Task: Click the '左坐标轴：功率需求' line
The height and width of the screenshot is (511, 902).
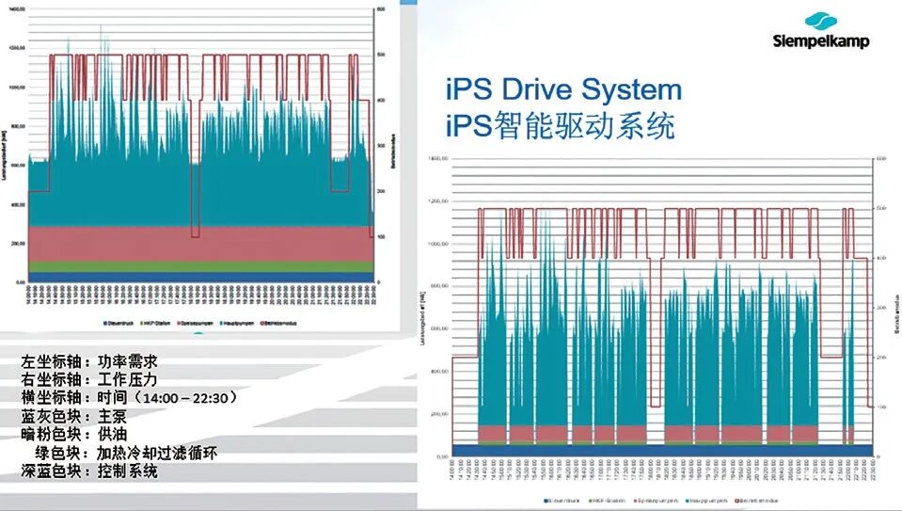Action: click(89, 361)
